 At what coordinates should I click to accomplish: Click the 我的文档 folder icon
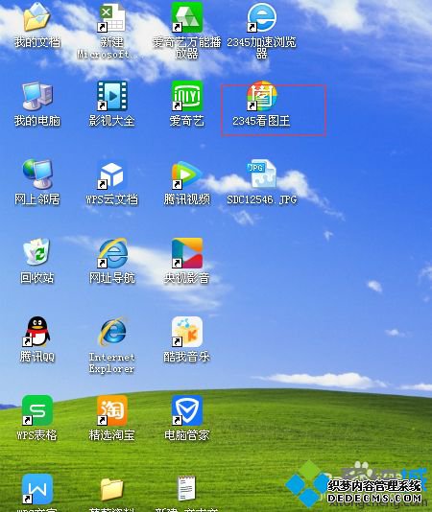pyautogui.click(x=36, y=17)
